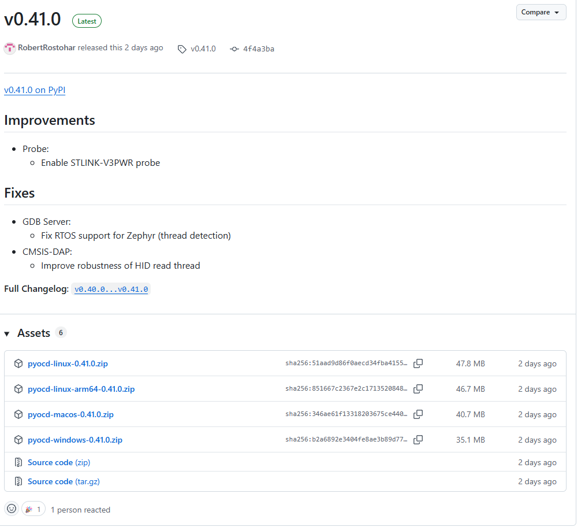Click the commit icon beside 4f4a3ba
The image size is (585, 527).
click(234, 49)
